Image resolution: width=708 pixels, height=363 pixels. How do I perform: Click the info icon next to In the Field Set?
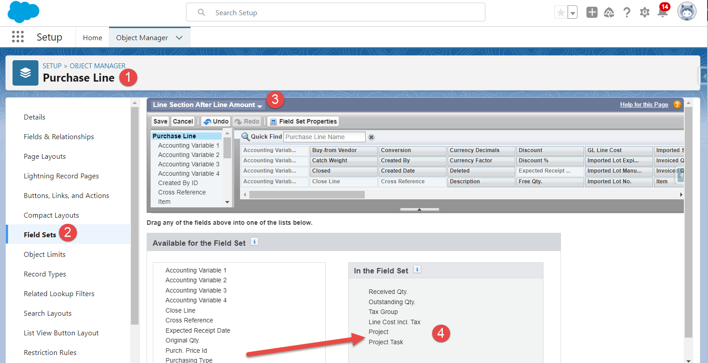[x=417, y=269]
